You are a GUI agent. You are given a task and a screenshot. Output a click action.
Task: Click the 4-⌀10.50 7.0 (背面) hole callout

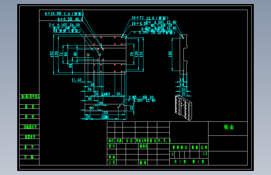(x=64, y=14)
